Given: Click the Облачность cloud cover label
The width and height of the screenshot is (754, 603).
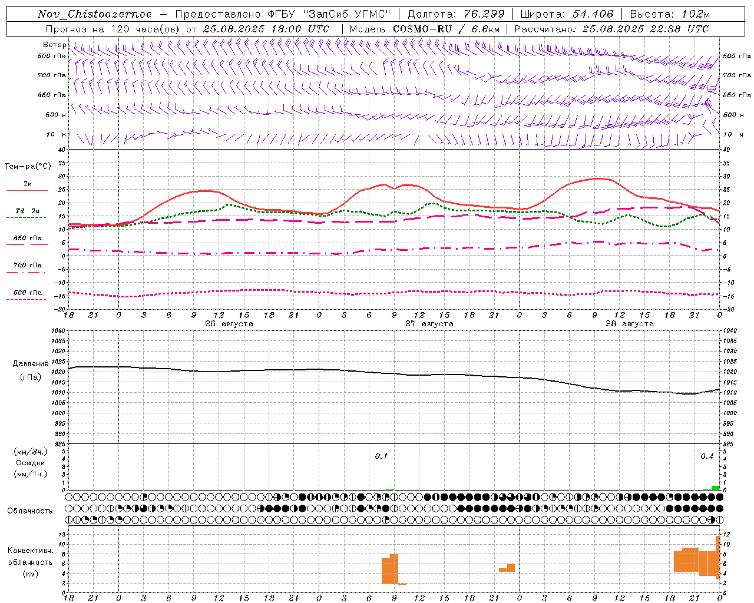Looking at the screenshot, I should tap(30, 511).
